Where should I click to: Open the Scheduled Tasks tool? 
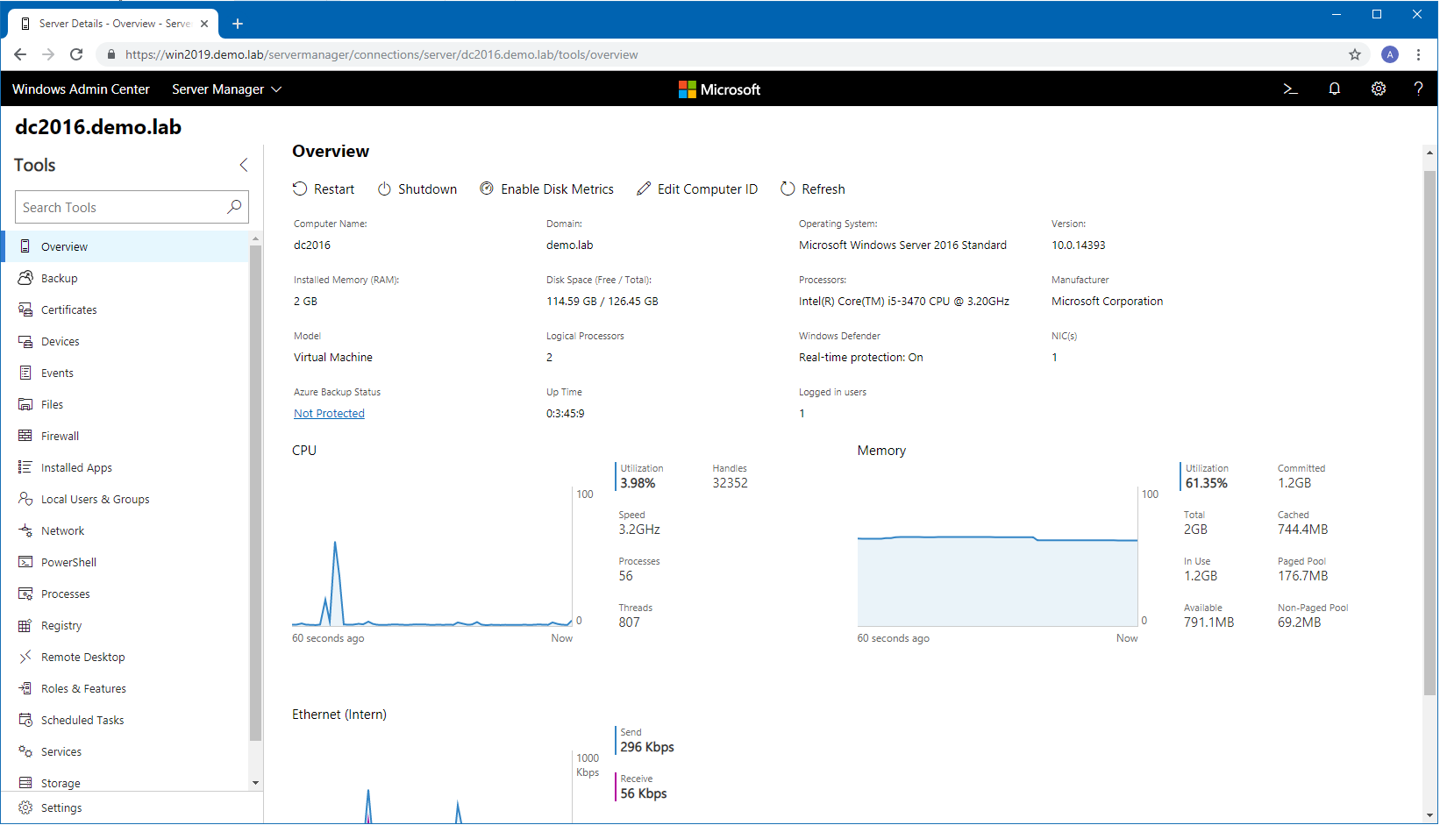82,720
